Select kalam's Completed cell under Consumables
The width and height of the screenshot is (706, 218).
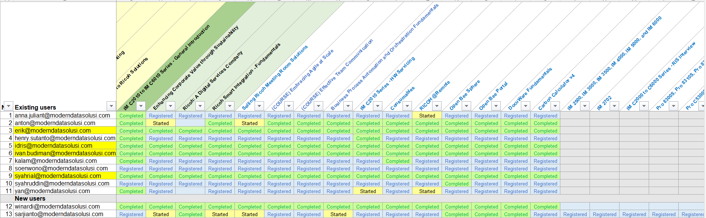click(398, 161)
